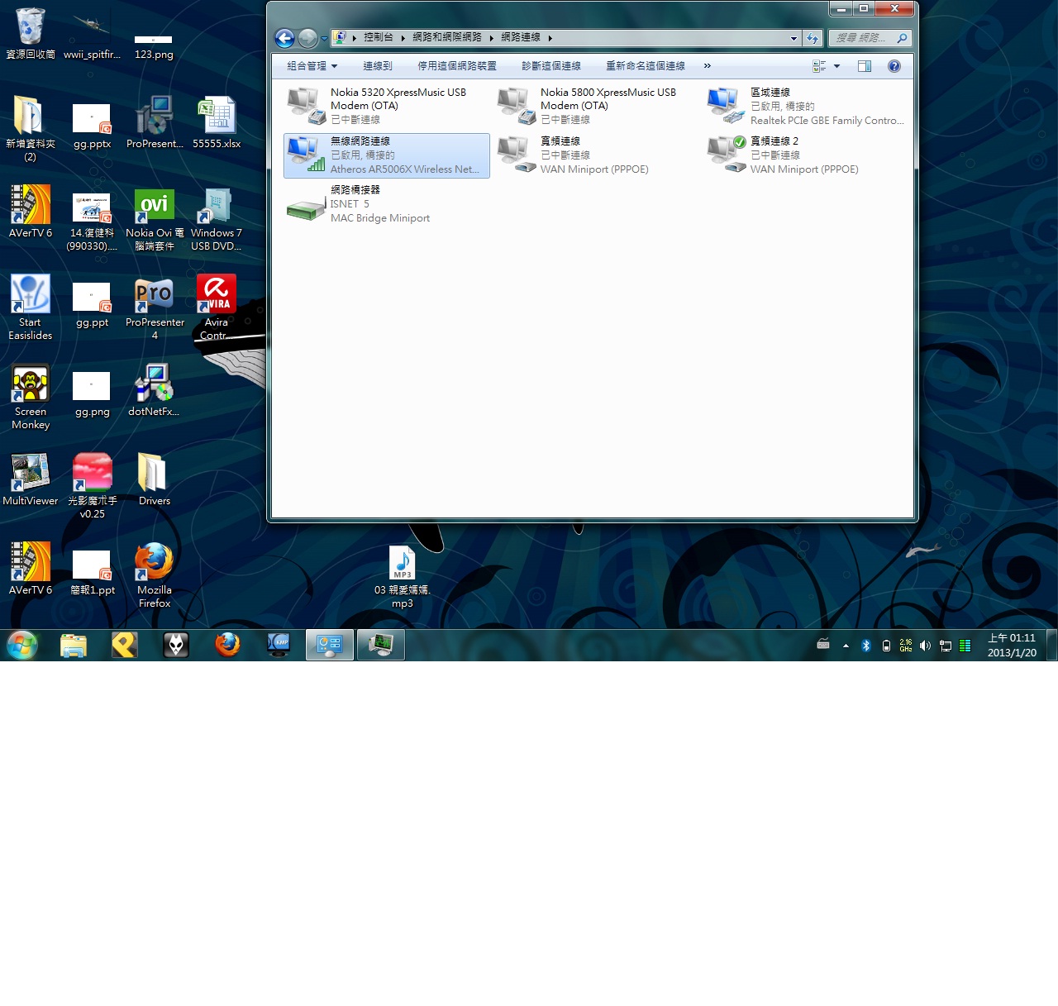Expand the 組合管理 organize dropdown
The height and width of the screenshot is (1006, 1058).
coord(312,66)
